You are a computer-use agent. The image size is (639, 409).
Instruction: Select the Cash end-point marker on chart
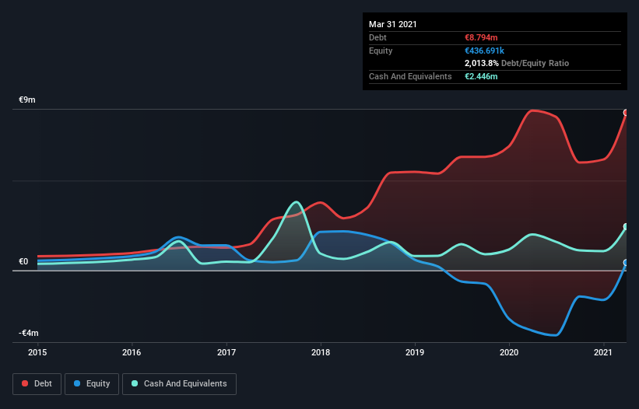[626, 227]
